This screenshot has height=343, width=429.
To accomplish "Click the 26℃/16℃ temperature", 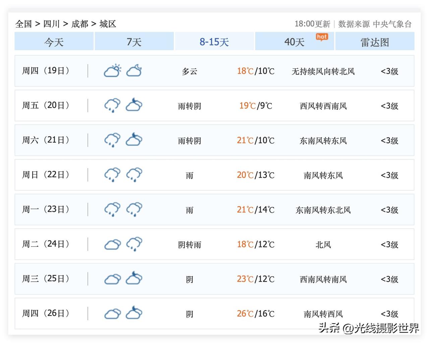I will [256, 314].
